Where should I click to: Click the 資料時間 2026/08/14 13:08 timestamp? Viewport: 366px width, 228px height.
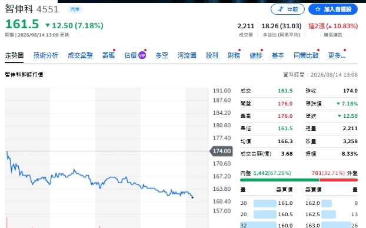tap(320, 75)
